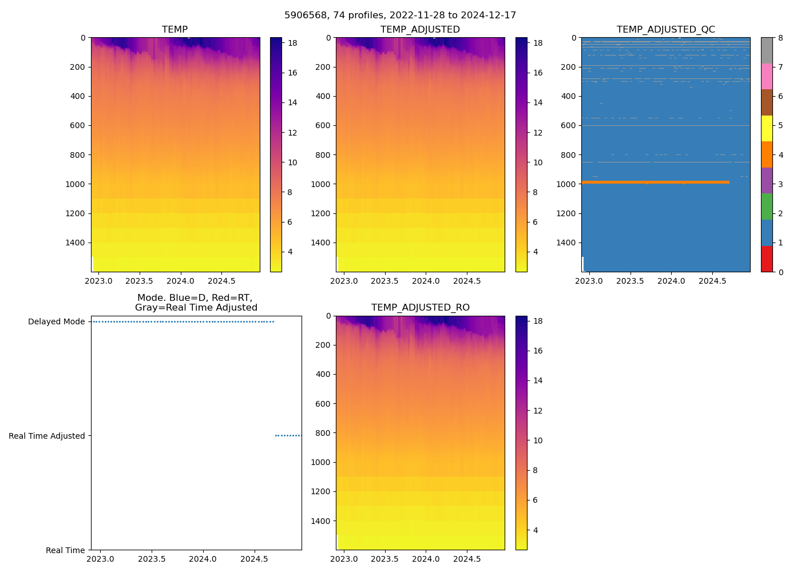This screenshot has height=572, width=801.
Task: Click the dotted Delayed Mode data line
Action: click(183, 321)
